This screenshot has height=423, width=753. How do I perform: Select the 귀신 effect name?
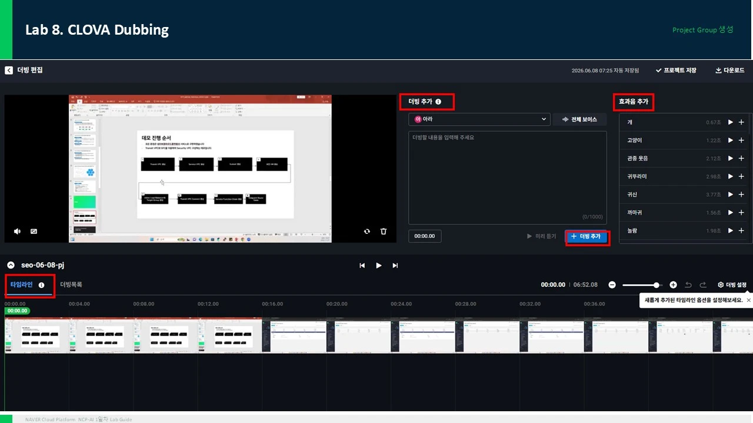tap(632, 194)
